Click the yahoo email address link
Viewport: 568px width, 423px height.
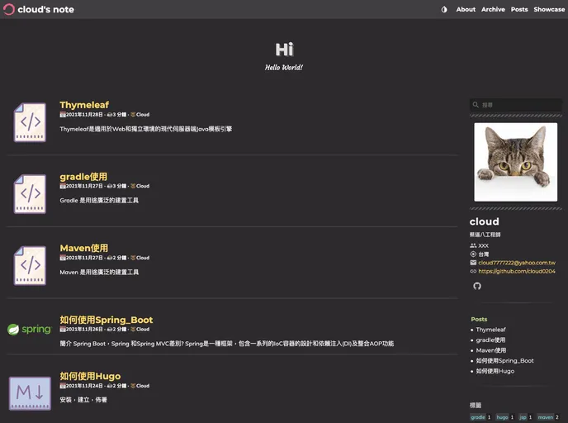click(517, 263)
